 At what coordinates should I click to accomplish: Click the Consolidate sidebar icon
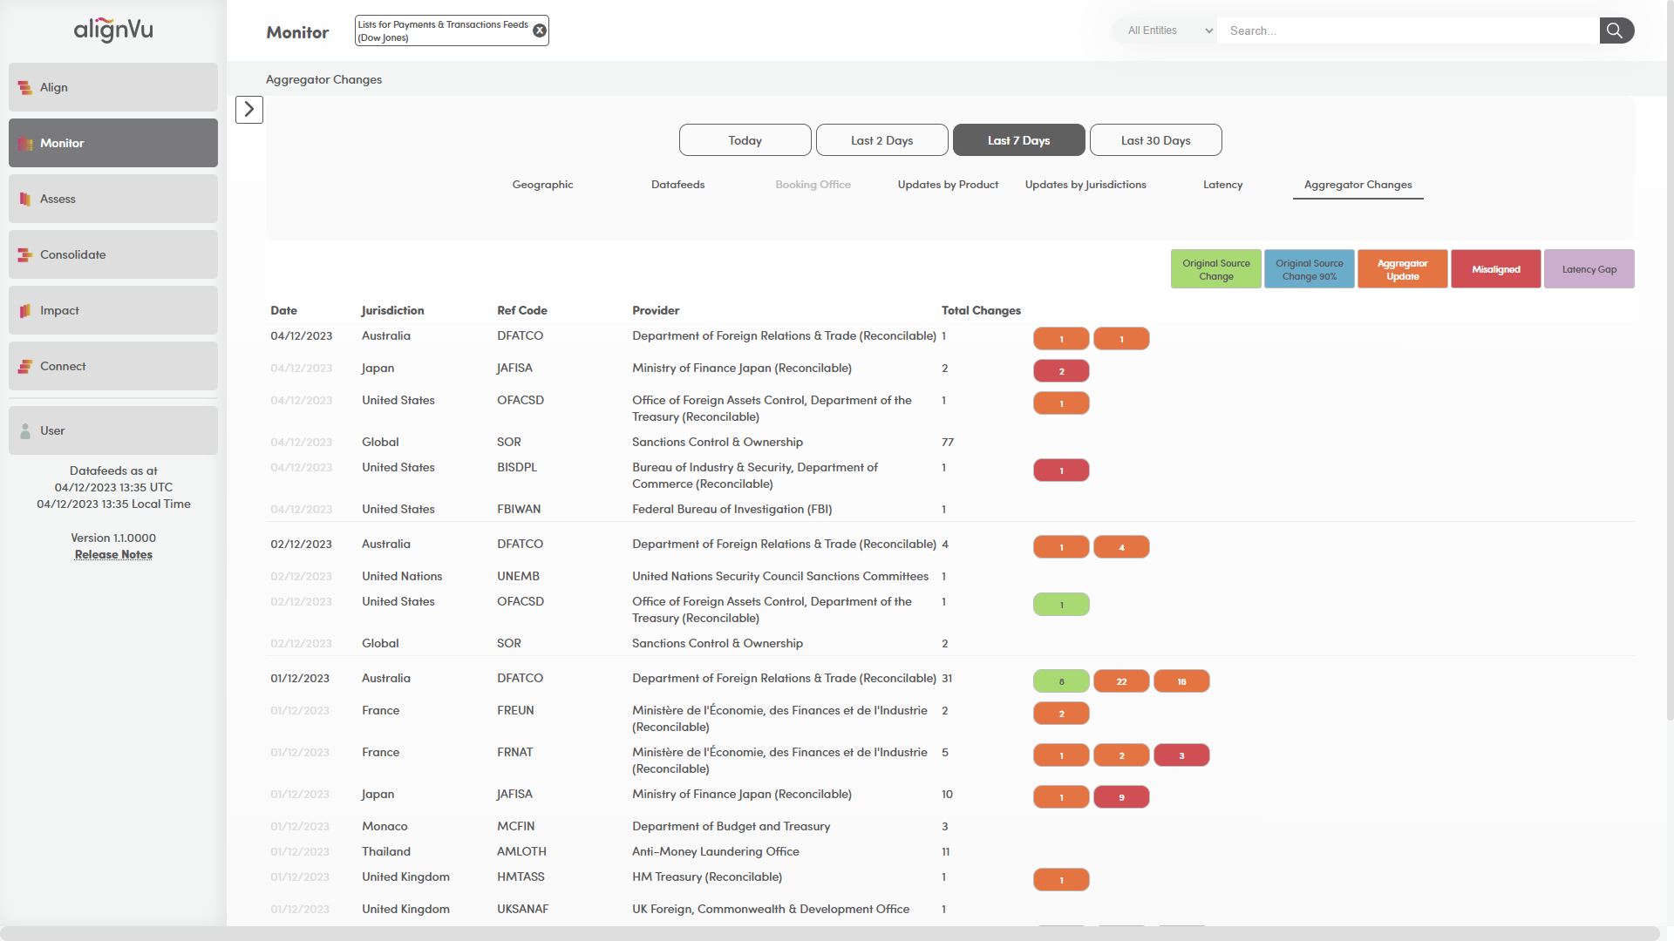coord(25,254)
